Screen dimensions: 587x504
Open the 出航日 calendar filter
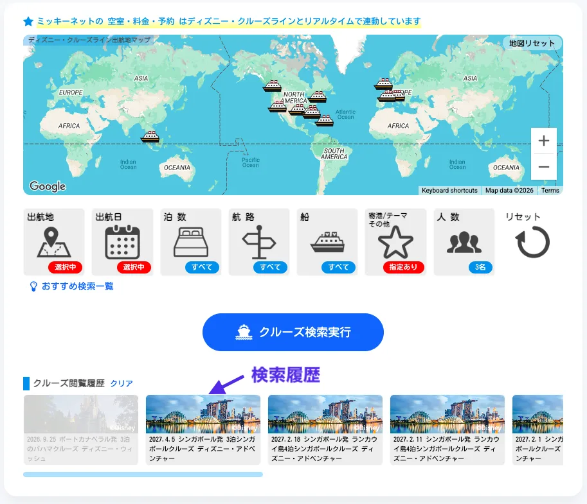tap(122, 242)
